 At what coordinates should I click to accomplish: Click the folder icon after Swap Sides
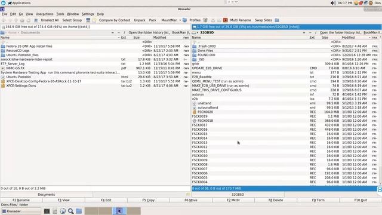pos(277,20)
